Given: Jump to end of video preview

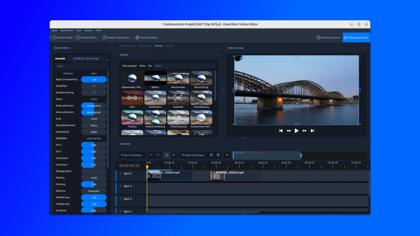Looking at the screenshot, I should click(313, 131).
